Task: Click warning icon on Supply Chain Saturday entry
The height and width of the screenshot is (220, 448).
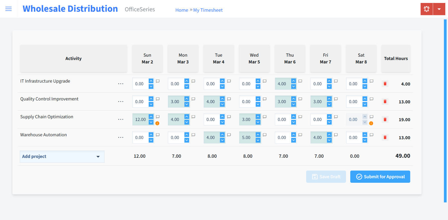Action: [x=371, y=123]
